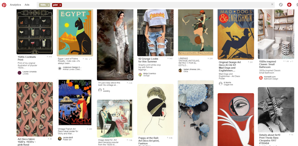Click visual search icon on flapper dress photo
Screen dimensions: 298x146
coord(130,77)
